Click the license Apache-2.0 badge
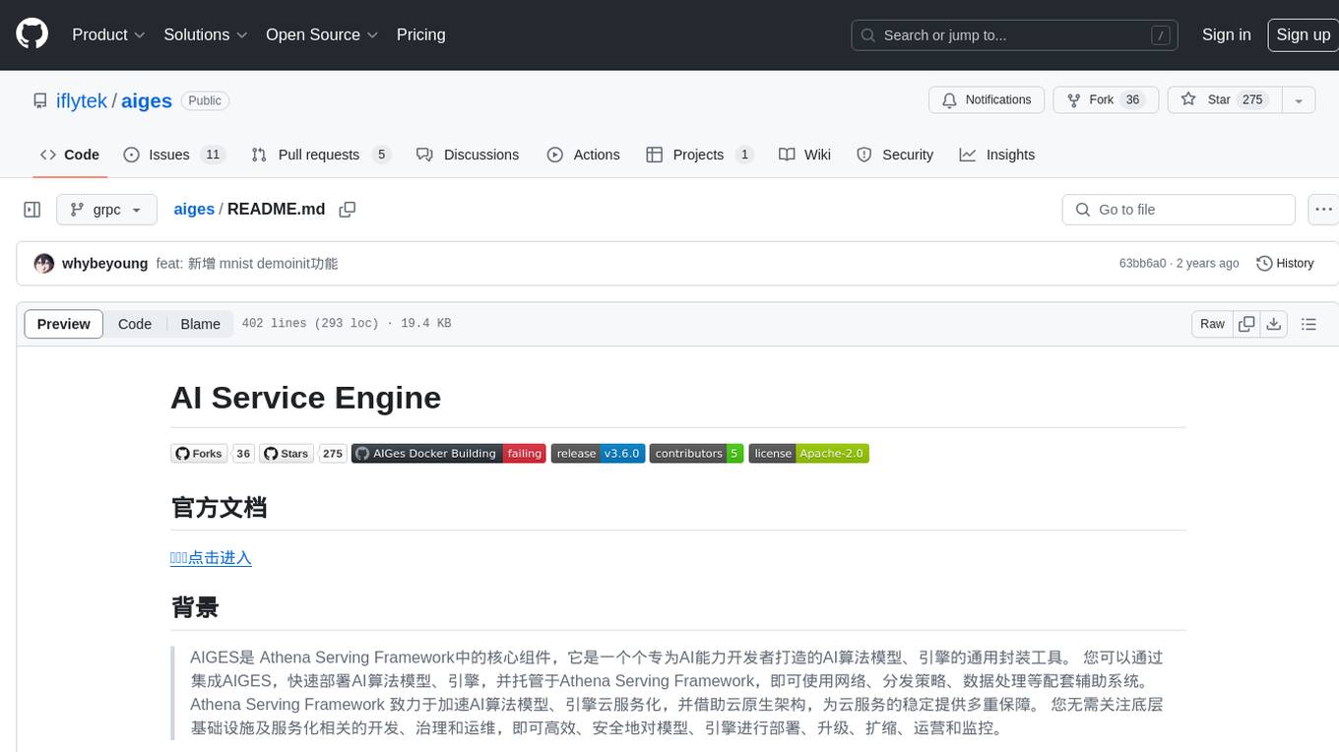The width and height of the screenshot is (1339, 752). tap(808, 454)
